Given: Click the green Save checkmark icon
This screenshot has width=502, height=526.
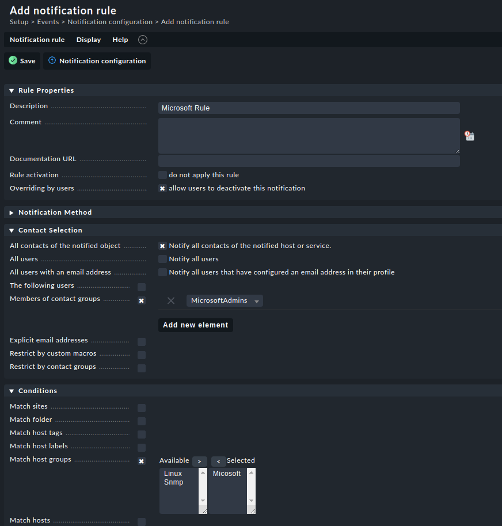Looking at the screenshot, I should point(13,60).
